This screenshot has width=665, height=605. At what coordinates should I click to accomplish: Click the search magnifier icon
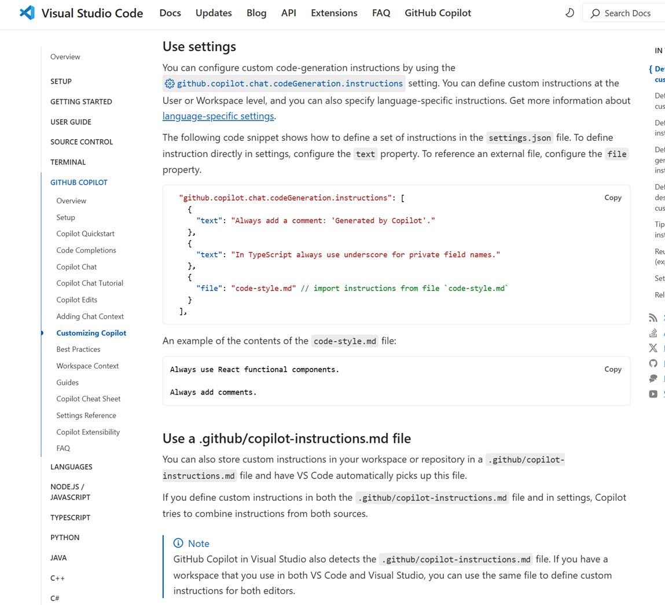tap(594, 13)
